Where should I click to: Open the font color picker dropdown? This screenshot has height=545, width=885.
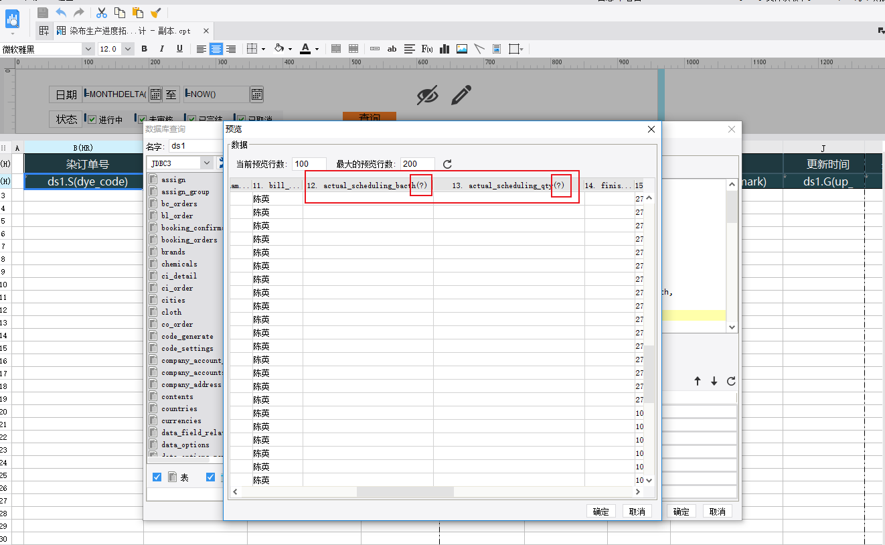coord(317,49)
